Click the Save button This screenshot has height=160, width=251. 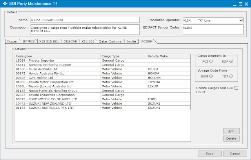coord(209,153)
